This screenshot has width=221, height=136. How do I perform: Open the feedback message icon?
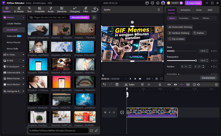pos(152,3)
